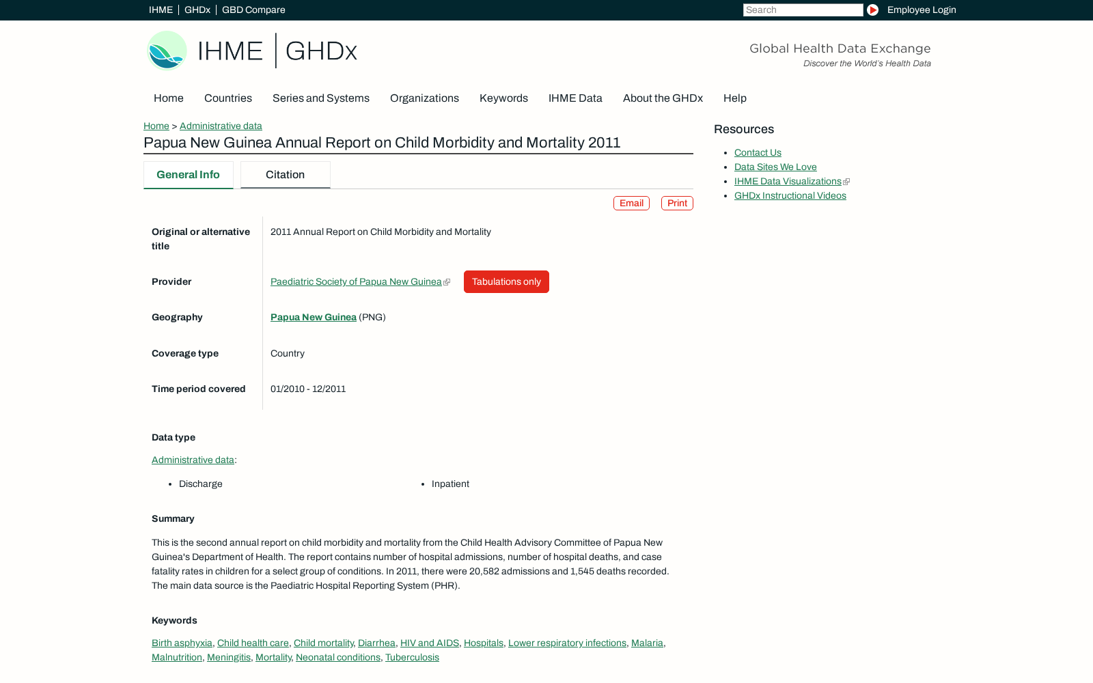Open Help menu item
This screenshot has height=683, width=1093.
pos(735,98)
